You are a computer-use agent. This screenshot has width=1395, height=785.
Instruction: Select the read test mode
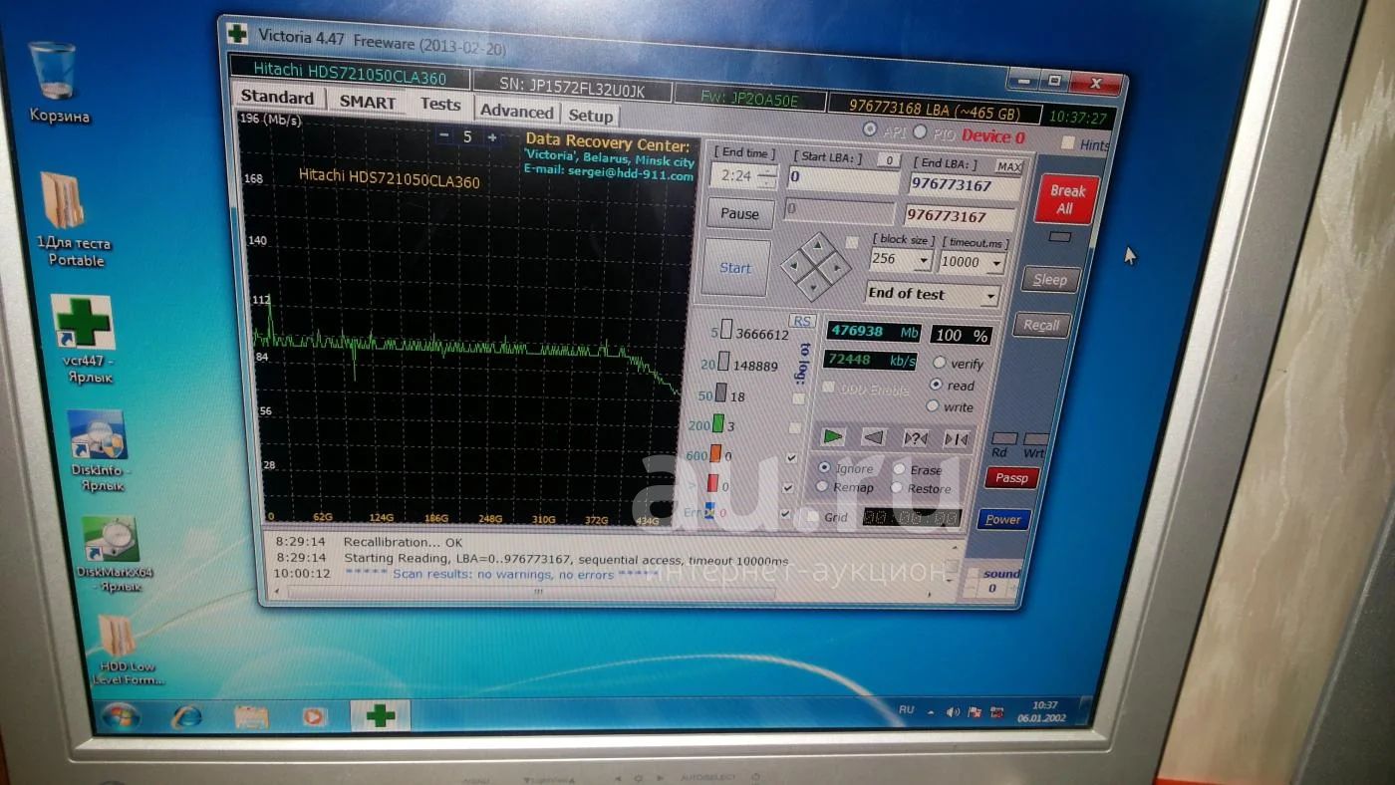936,385
